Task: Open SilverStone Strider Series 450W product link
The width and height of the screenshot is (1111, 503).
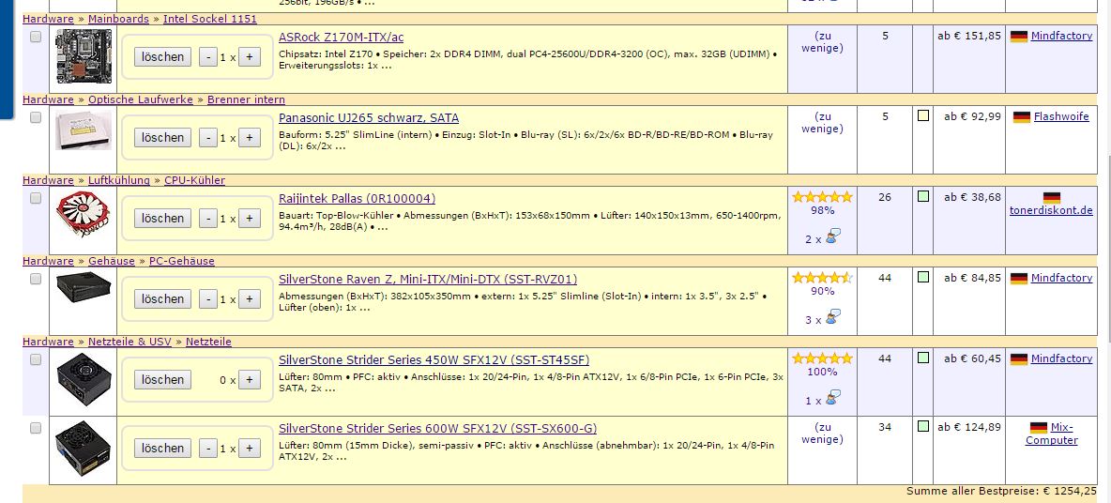Action: coord(434,360)
